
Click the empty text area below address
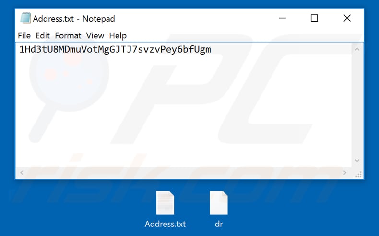184,111
